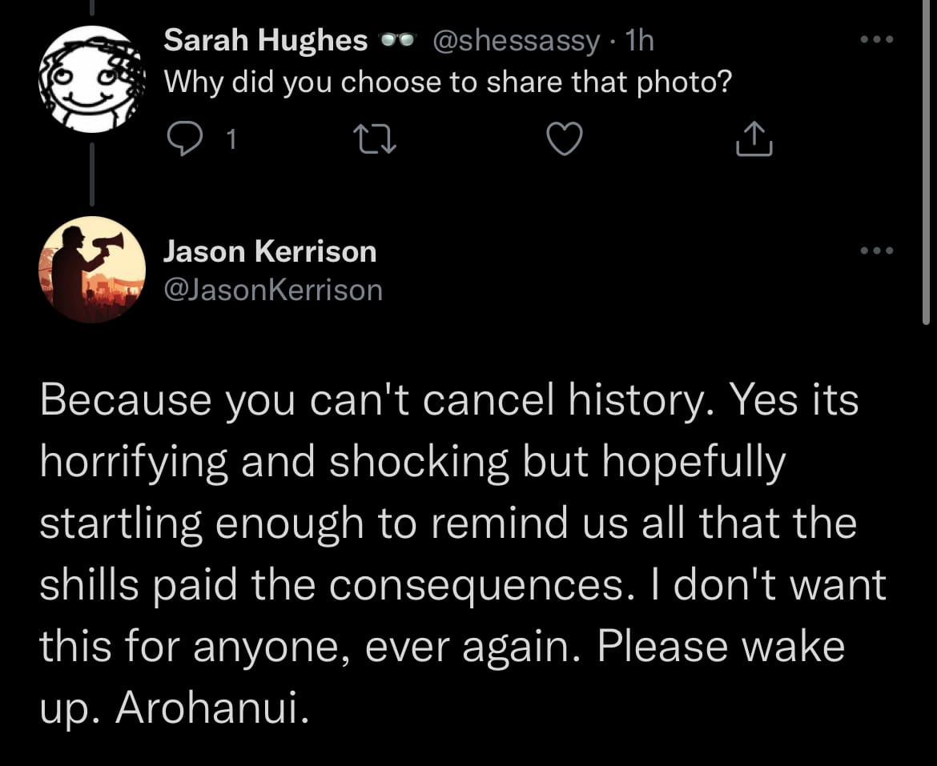Click the @JasonKerrison handle
This screenshot has height=766, width=937.
[272, 290]
